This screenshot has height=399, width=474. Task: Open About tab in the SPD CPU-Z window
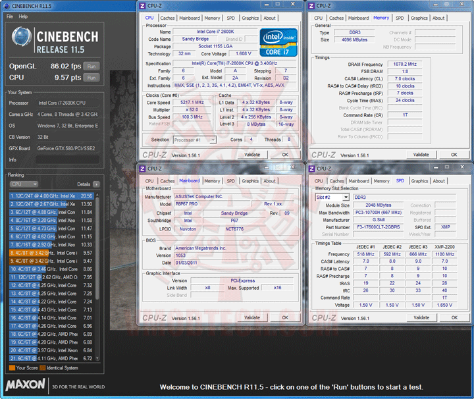tap(438, 181)
